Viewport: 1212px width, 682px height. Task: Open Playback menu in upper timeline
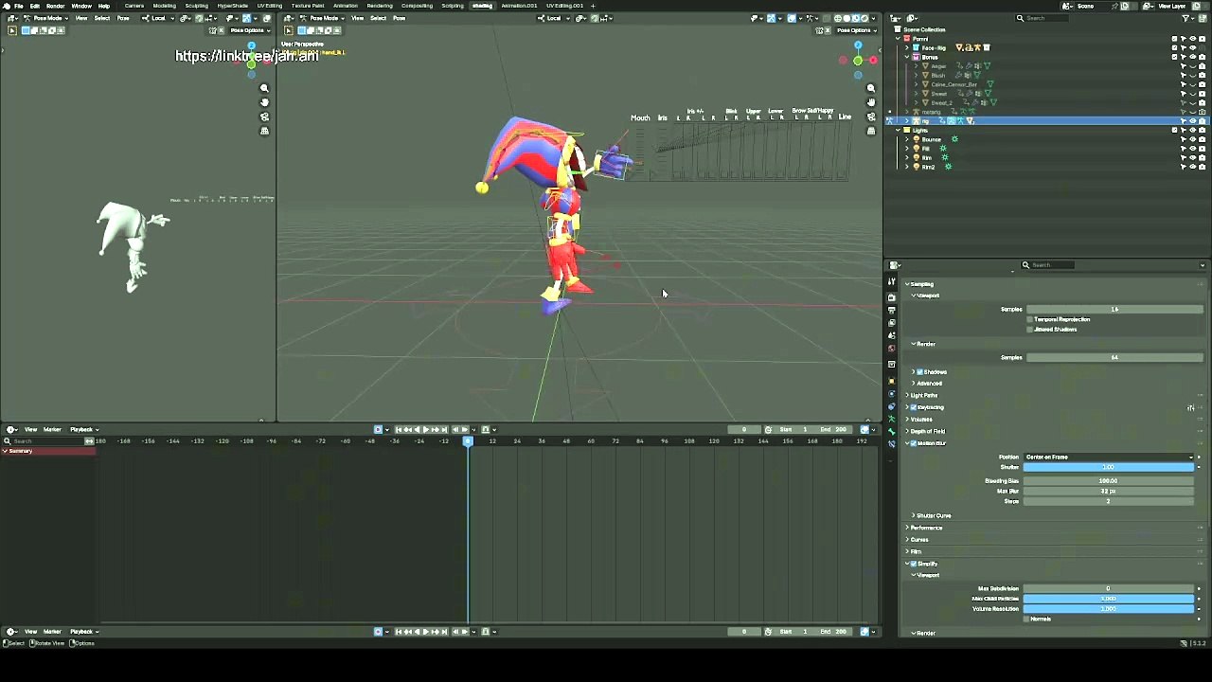click(82, 430)
